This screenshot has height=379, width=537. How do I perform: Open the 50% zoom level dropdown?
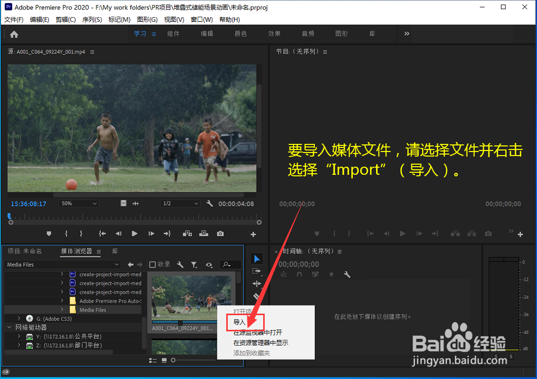click(78, 203)
